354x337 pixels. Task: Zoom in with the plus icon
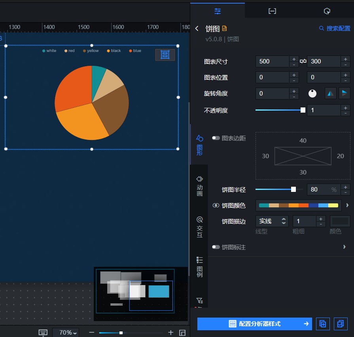coord(171,333)
